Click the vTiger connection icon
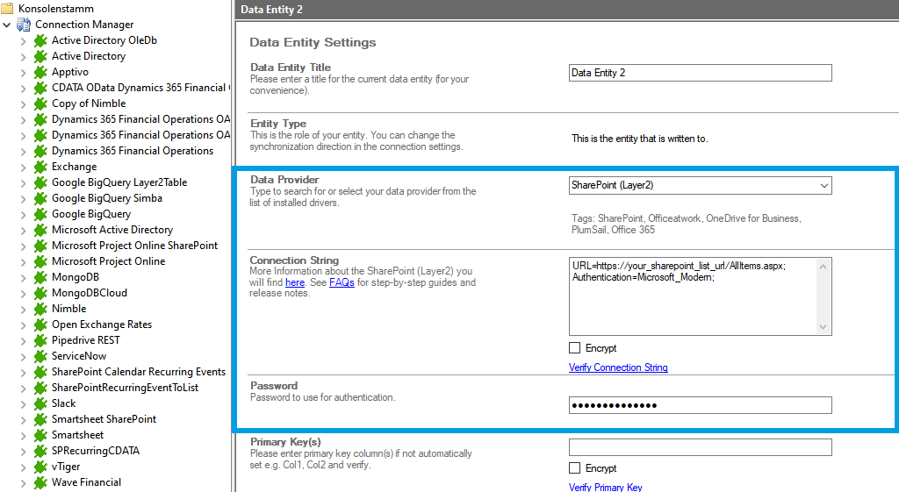The image size is (899, 492). coord(40,467)
